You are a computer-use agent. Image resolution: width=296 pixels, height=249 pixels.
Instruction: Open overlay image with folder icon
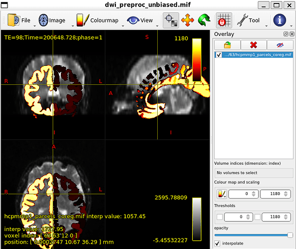pos(228,45)
